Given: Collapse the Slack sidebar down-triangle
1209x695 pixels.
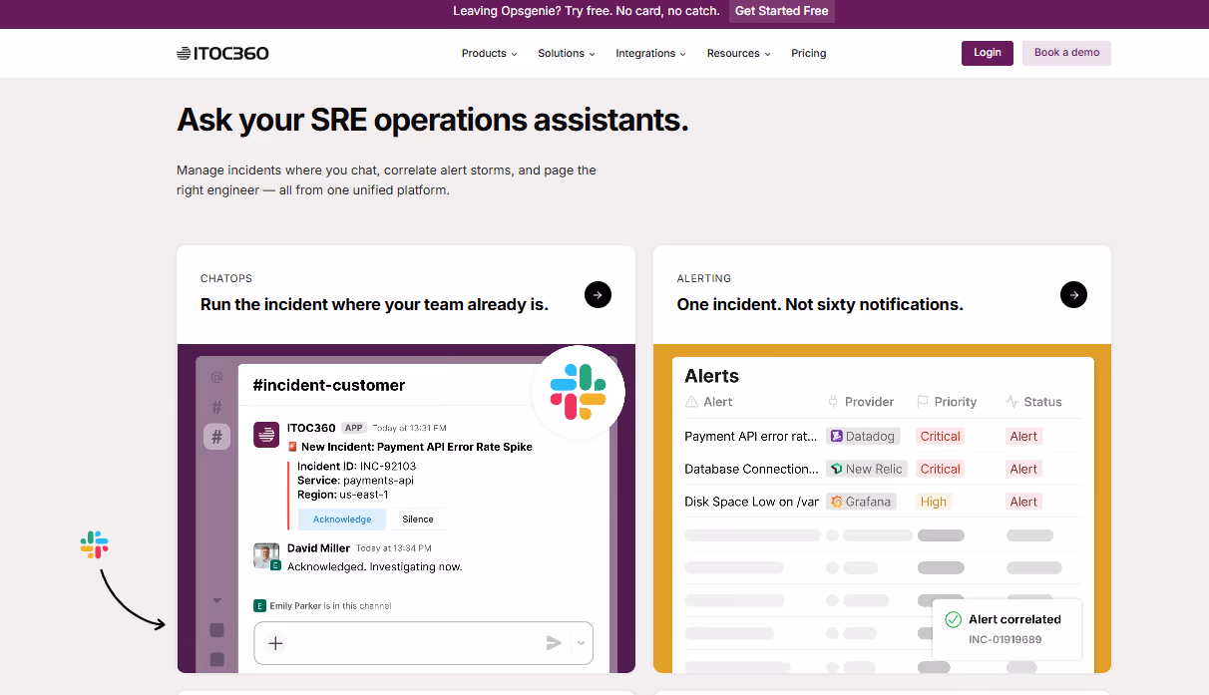Looking at the screenshot, I should (x=216, y=601).
